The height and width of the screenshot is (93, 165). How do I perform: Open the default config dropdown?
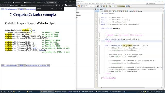90,6
